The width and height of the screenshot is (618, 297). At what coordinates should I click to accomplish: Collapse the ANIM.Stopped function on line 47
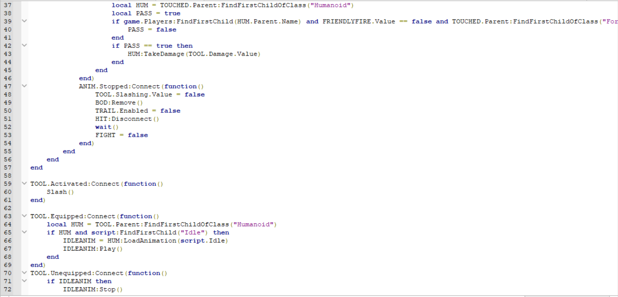(24, 86)
